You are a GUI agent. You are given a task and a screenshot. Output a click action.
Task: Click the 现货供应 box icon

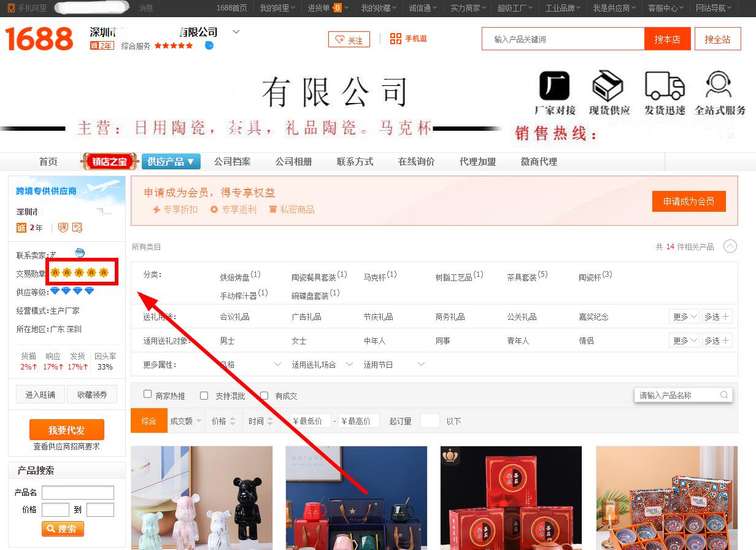pos(607,86)
